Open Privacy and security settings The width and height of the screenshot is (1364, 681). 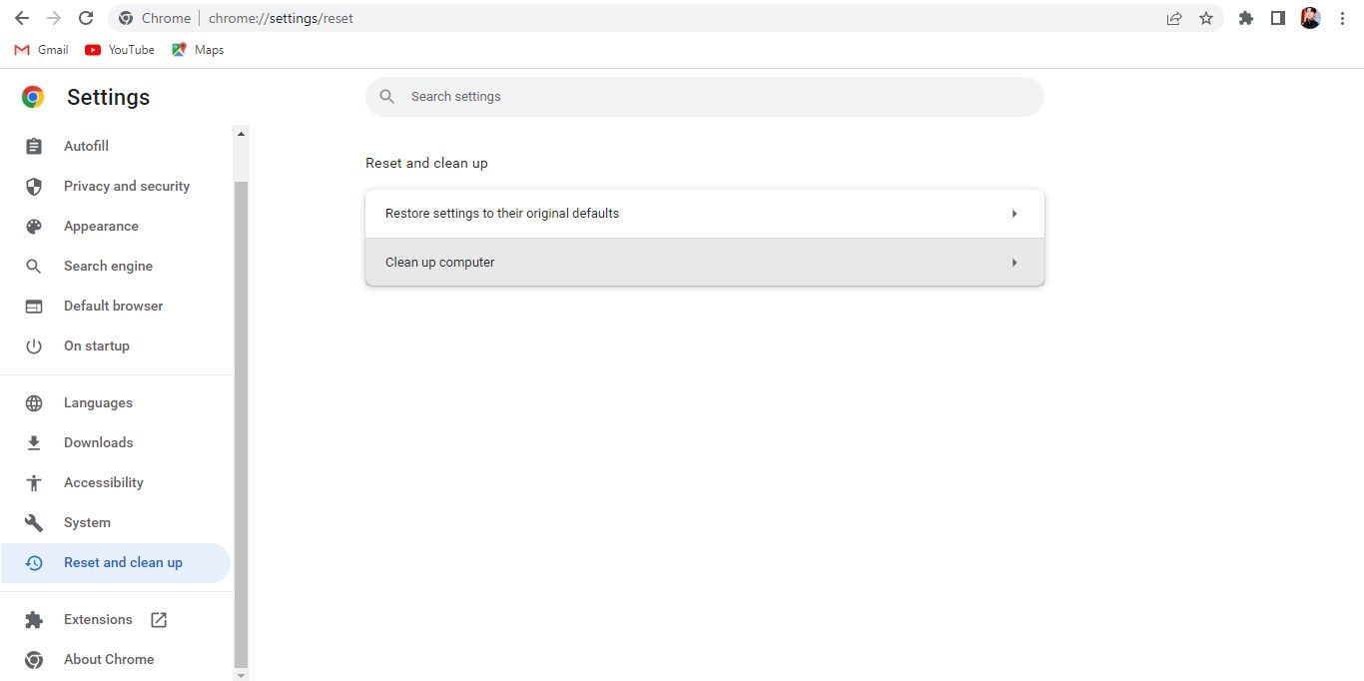[126, 186]
